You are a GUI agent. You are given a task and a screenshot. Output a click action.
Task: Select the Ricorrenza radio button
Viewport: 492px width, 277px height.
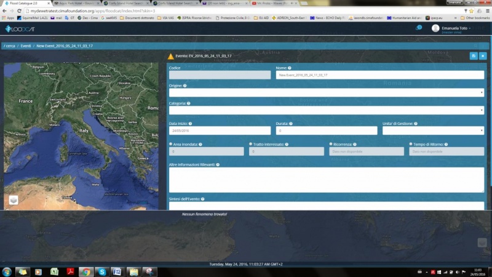(x=331, y=144)
